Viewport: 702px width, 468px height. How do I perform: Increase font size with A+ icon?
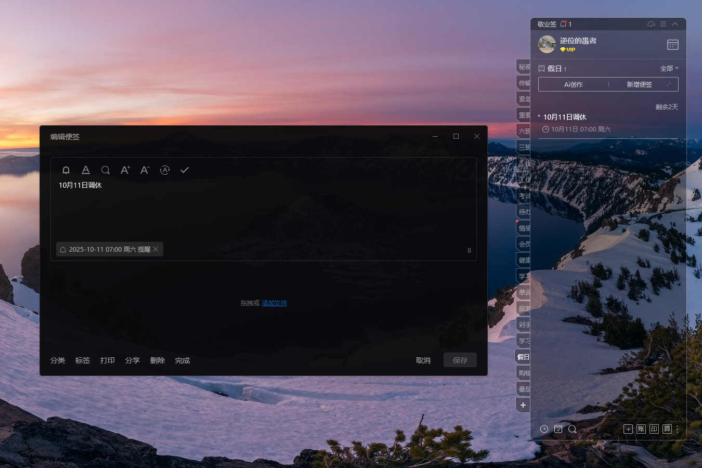(x=125, y=170)
